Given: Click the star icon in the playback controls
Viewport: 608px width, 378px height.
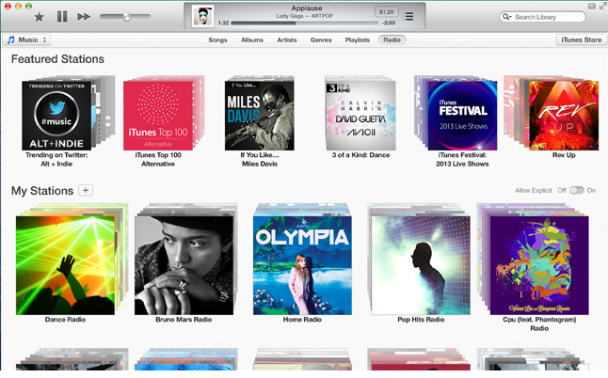Looking at the screenshot, I should [x=40, y=17].
